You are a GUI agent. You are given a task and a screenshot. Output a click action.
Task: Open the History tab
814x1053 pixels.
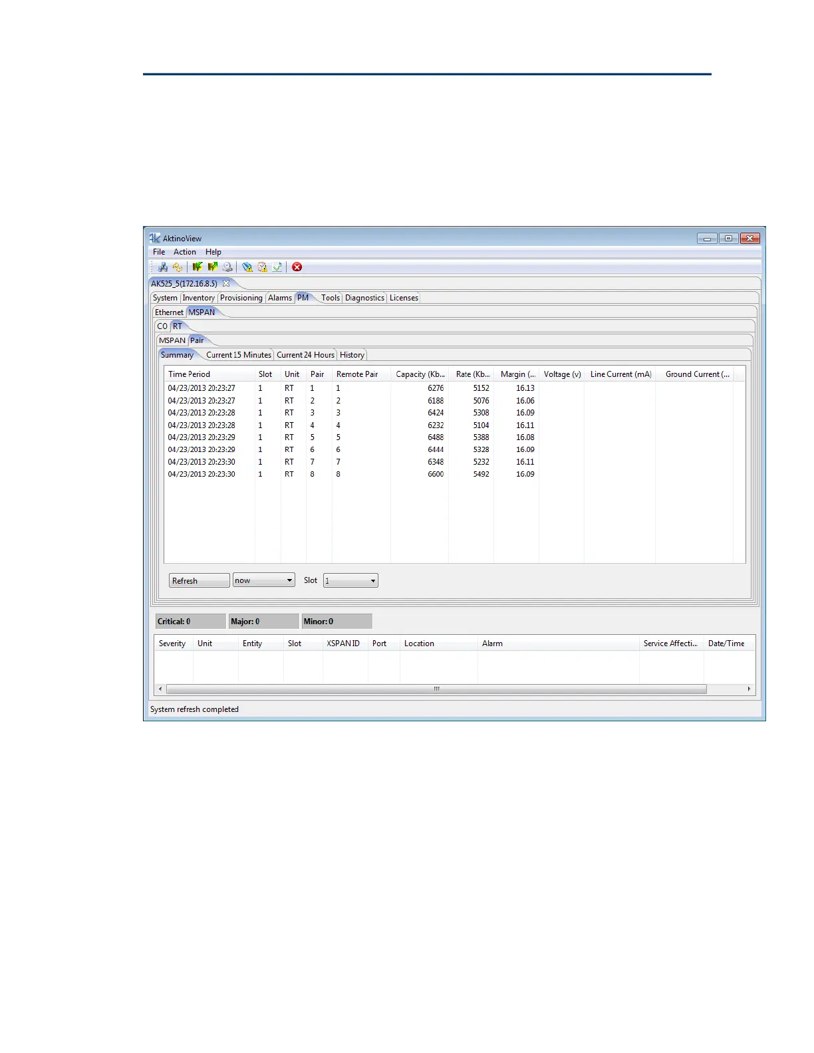point(352,355)
